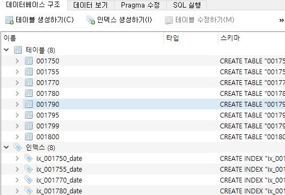Expand table 001755
The width and height of the screenshot is (285, 195).
(17, 71)
